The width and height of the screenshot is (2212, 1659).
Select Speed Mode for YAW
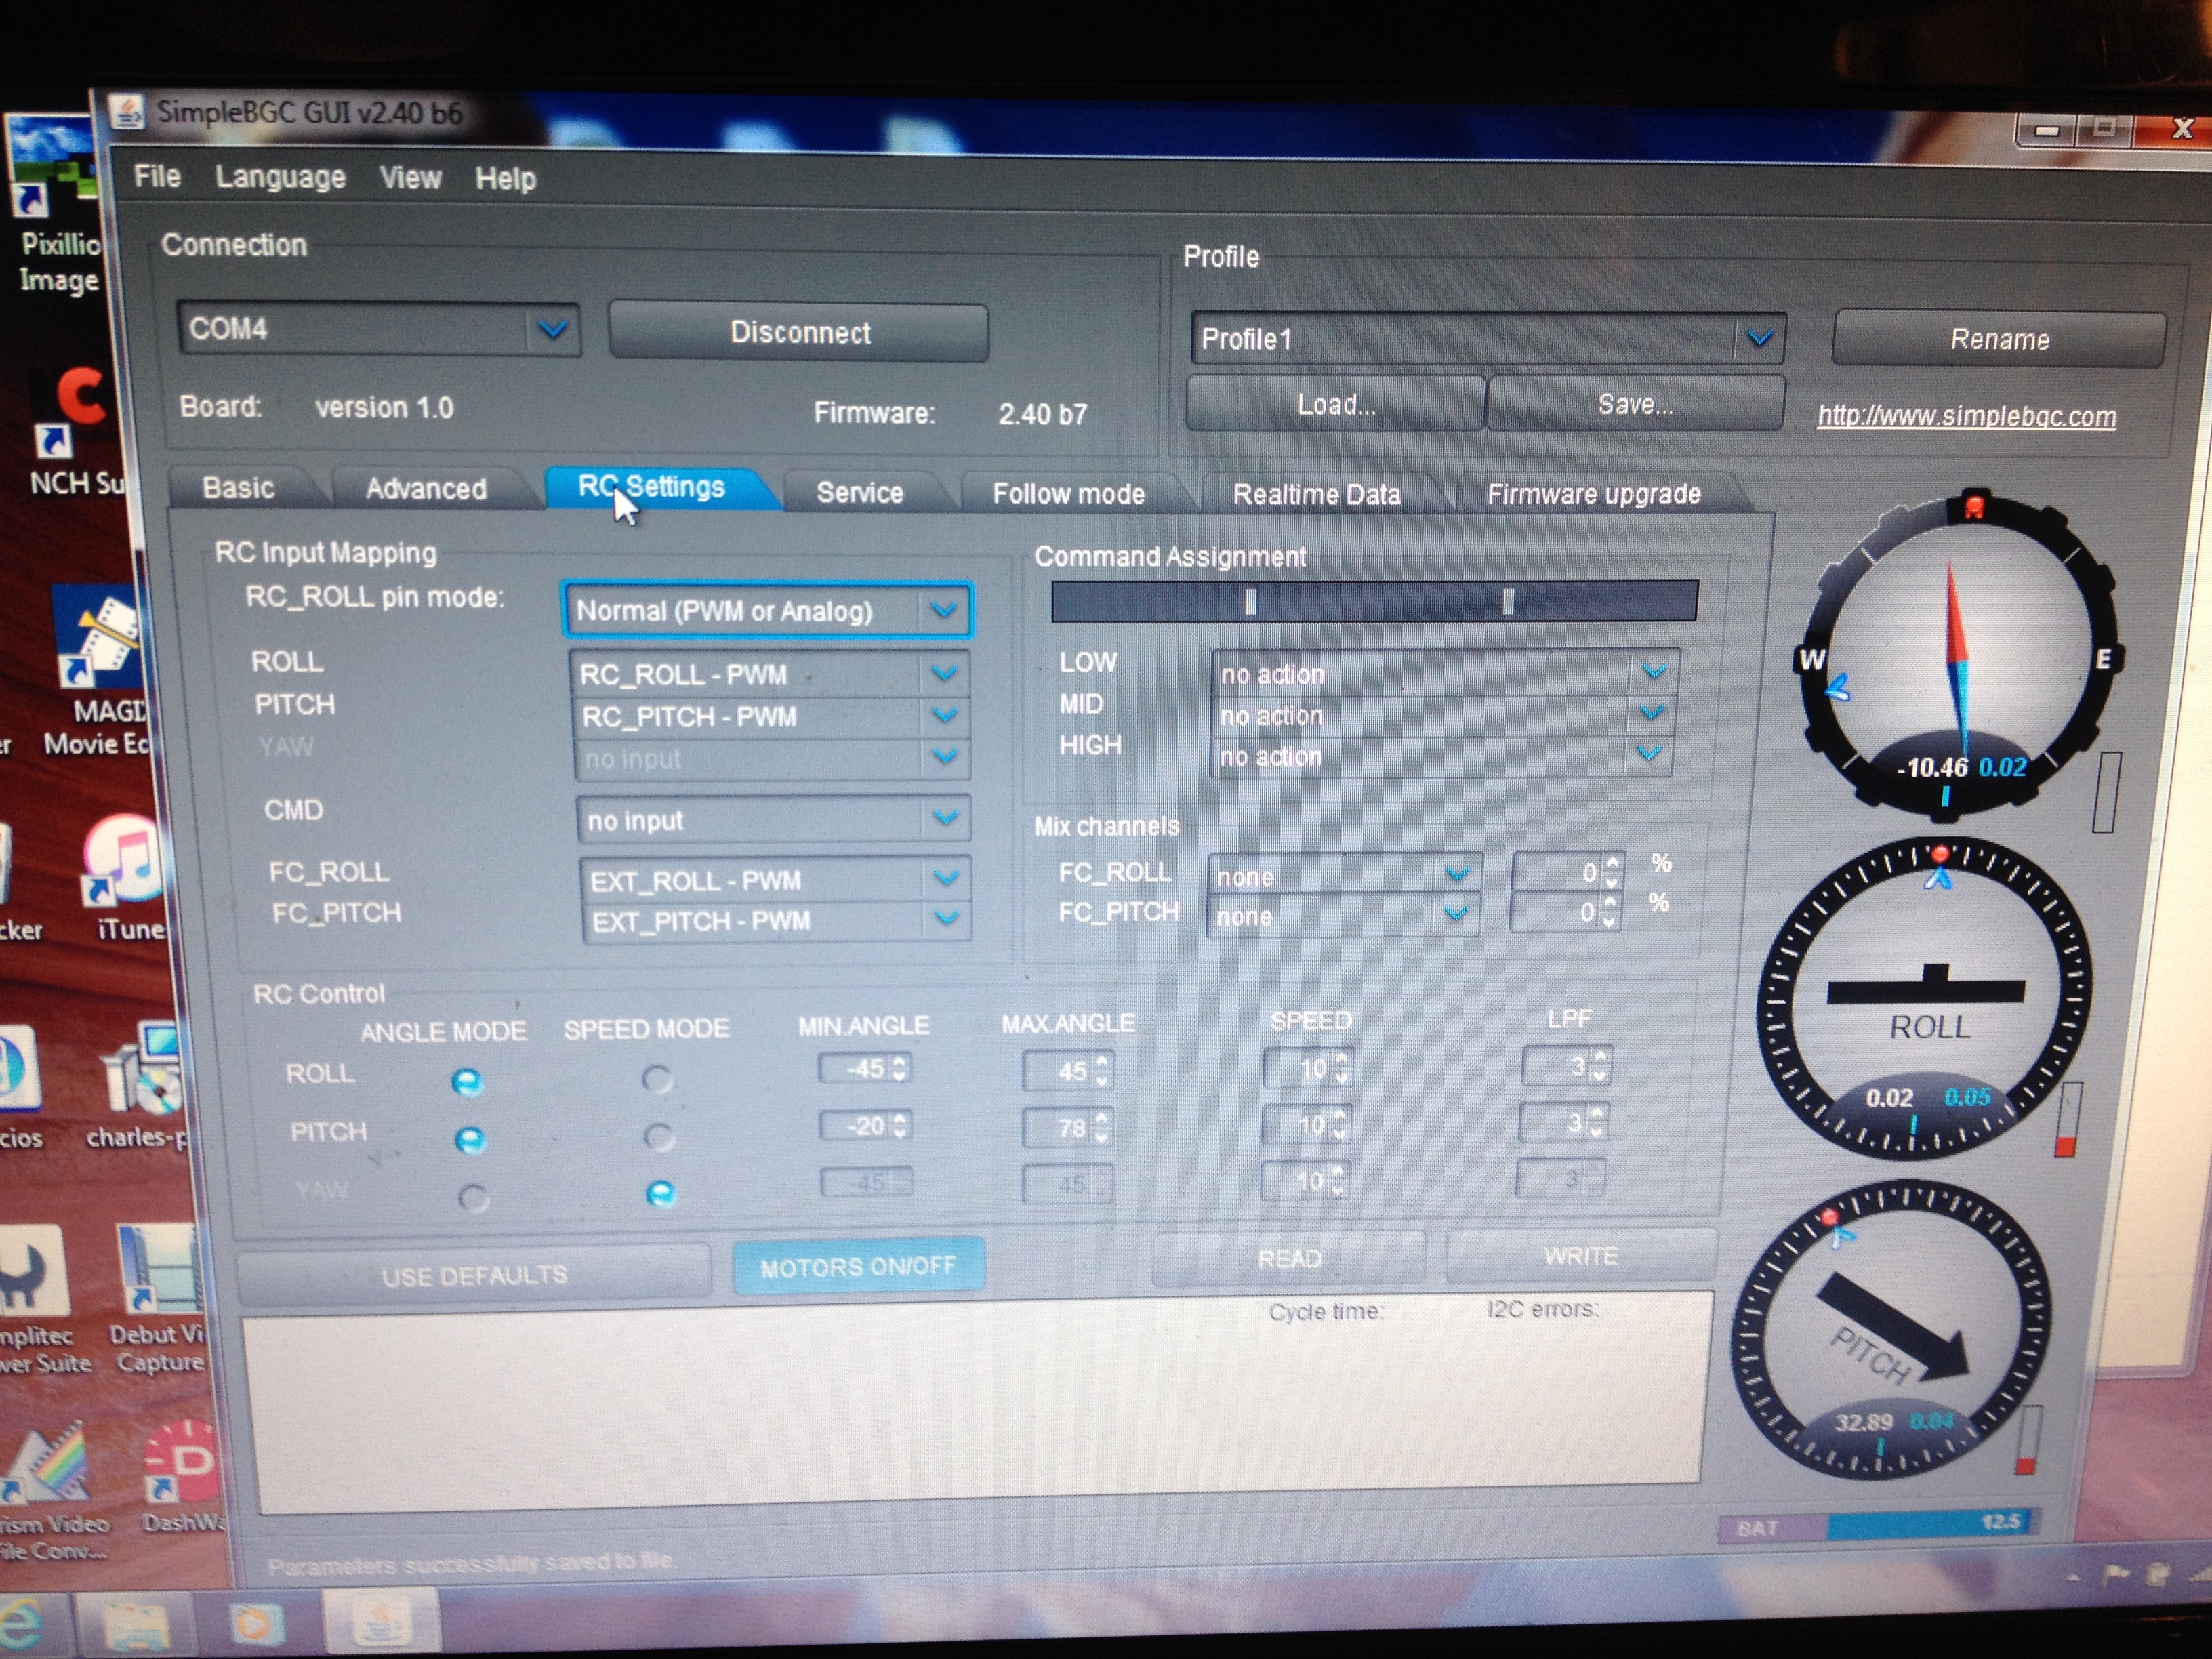[x=660, y=1193]
